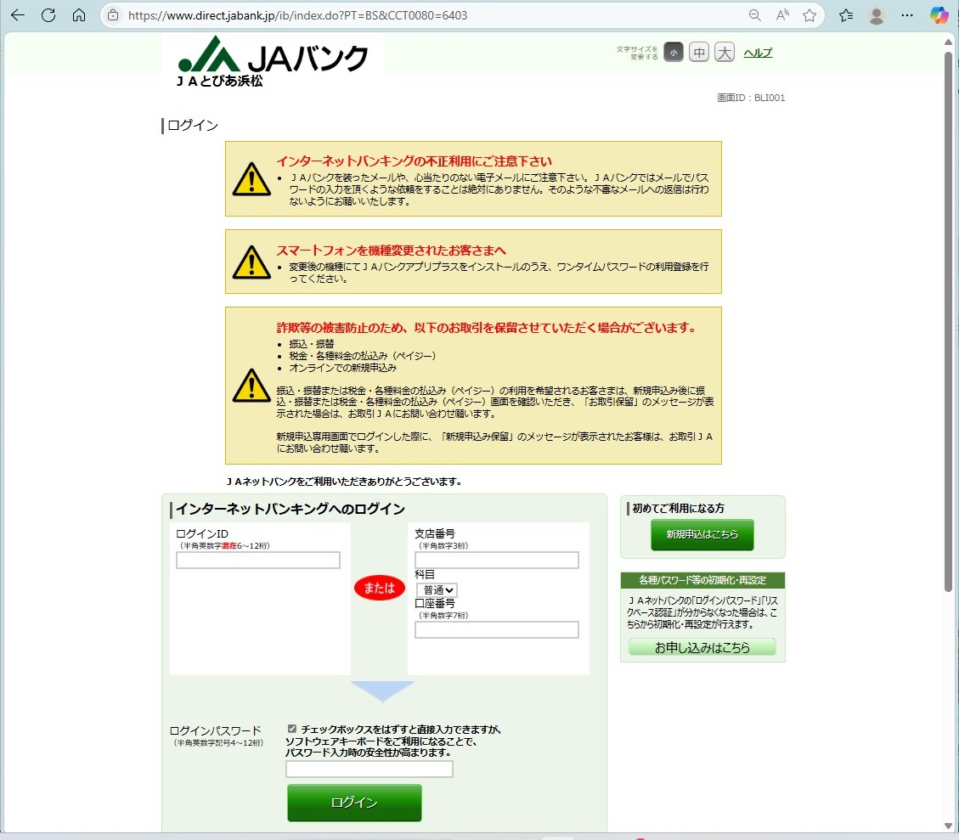The width and height of the screenshot is (959, 840).
Task: Click the green ログイン button
Action: (x=355, y=803)
